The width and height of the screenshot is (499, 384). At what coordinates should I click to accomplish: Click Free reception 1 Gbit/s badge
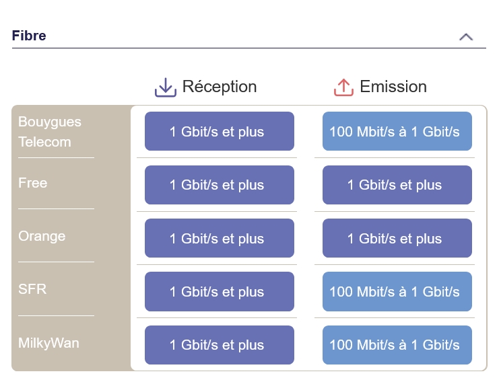pyautogui.click(x=220, y=185)
